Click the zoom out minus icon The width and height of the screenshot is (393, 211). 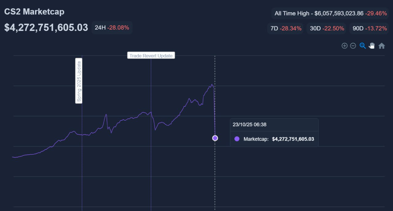coord(353,46)
